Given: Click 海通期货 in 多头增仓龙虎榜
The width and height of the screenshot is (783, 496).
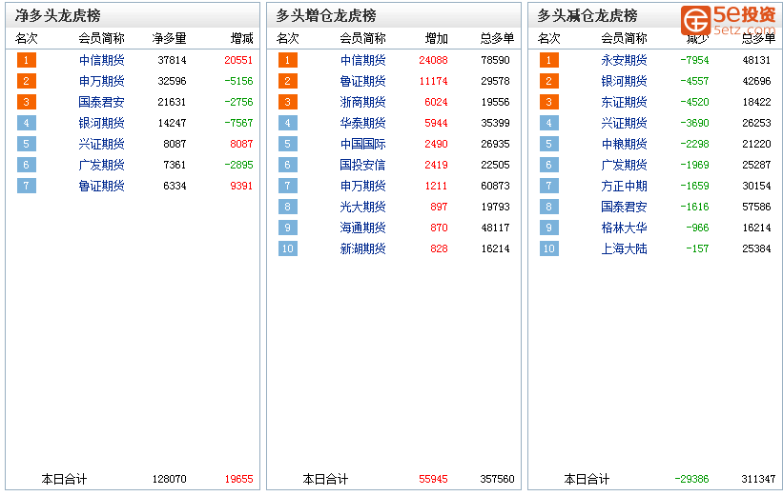Looking at the screenshot, I should tap(362, 228).
